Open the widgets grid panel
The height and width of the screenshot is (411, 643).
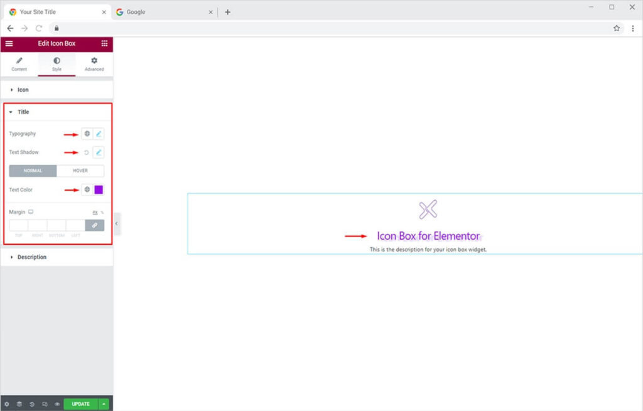(x=104, y=43)
